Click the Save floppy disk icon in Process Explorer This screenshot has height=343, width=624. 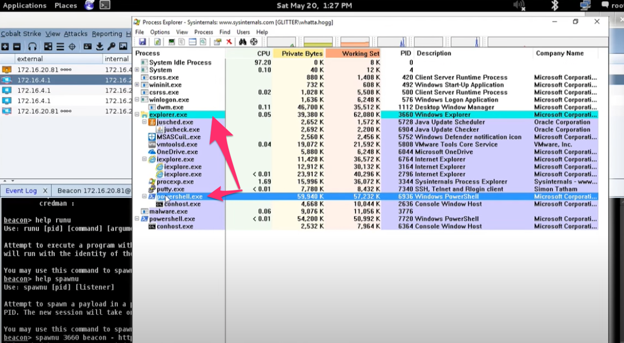tap(142, 42)
